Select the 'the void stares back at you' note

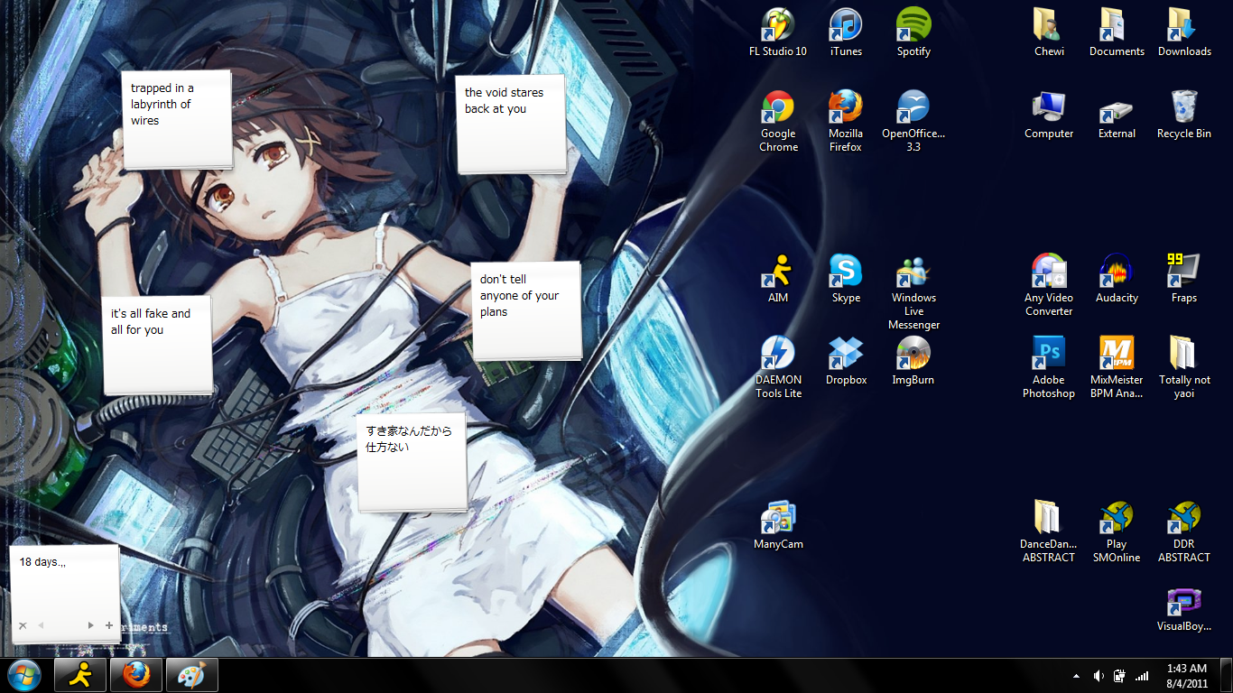coord(511,124)
